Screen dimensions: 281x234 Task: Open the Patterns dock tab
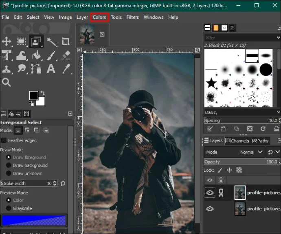point(216,28)
